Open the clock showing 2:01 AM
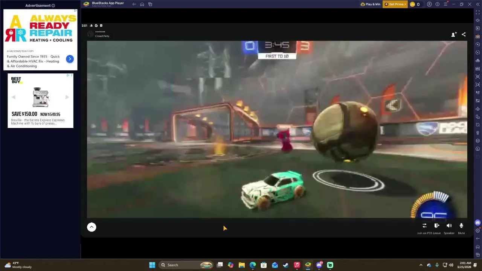Image resolution: width=482 pixels, height=271 pixels. pyautogui.click(x=465, y=265)
